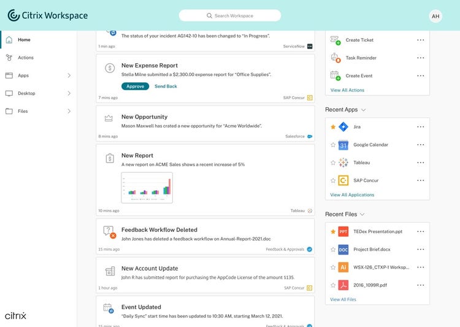Viewport: 460px width, 327px height.
Task: Unfavorite TEDex Presentation.ppt star
Action: (333, 232)
